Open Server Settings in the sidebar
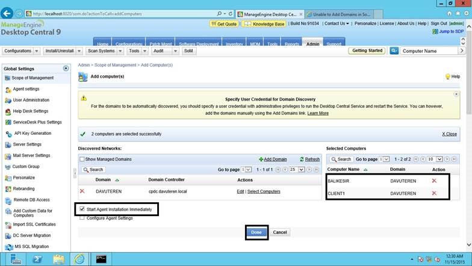Screen dimensions: 472x266 click(27, 144)
